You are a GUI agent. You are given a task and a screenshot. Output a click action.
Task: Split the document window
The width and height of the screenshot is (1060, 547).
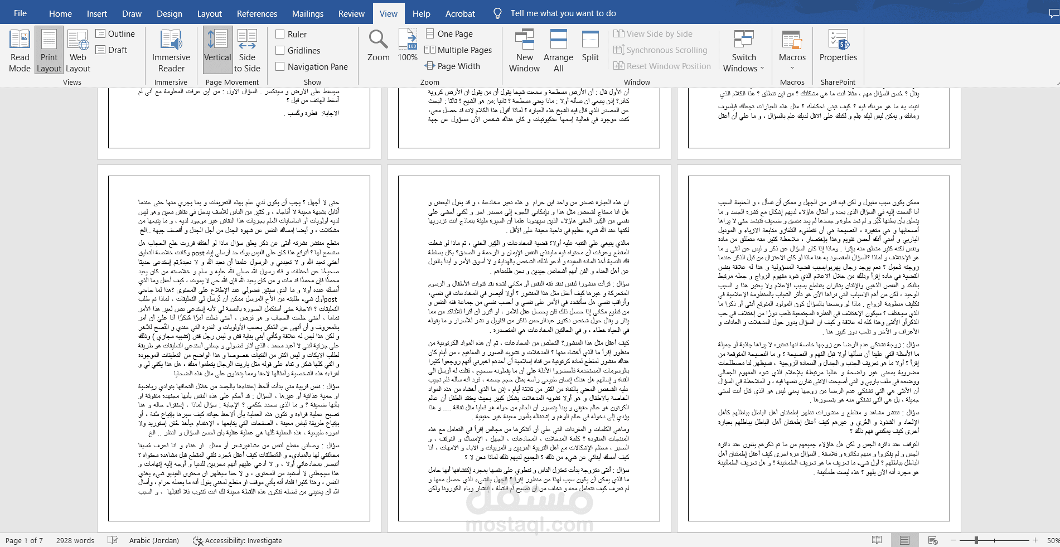click(590, 46)
